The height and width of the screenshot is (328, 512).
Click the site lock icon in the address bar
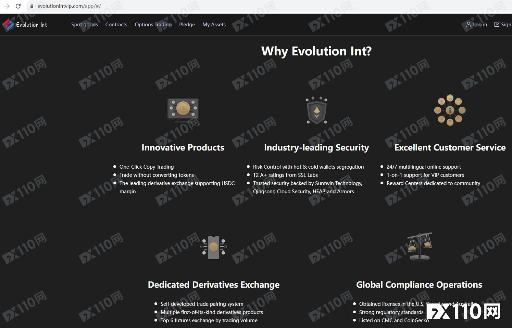pos(32,6)
